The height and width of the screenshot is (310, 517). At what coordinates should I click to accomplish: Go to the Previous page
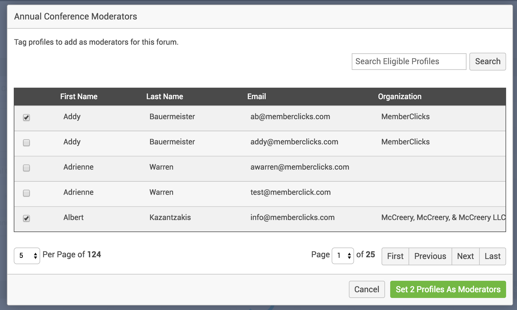coord(430,256)
